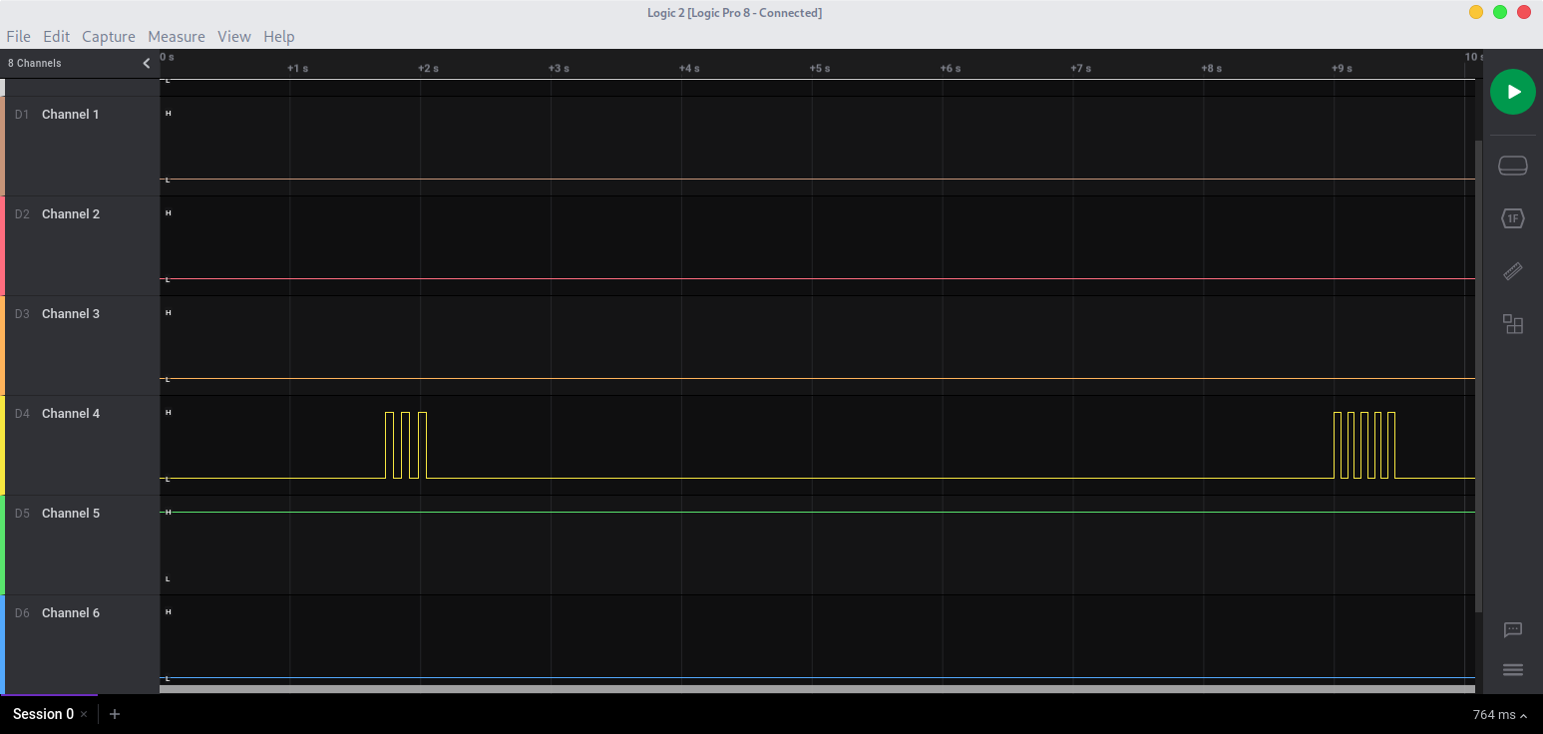The height and width of the screenshot is (734, 1543).
Task: Open the Measure menu
Action: (x=176, y=37)
